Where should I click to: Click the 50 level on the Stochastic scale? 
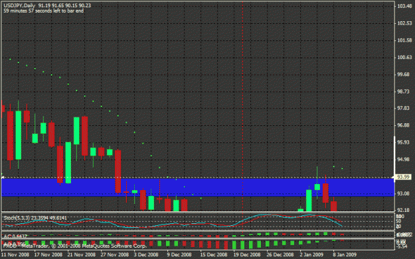point(399,221)
